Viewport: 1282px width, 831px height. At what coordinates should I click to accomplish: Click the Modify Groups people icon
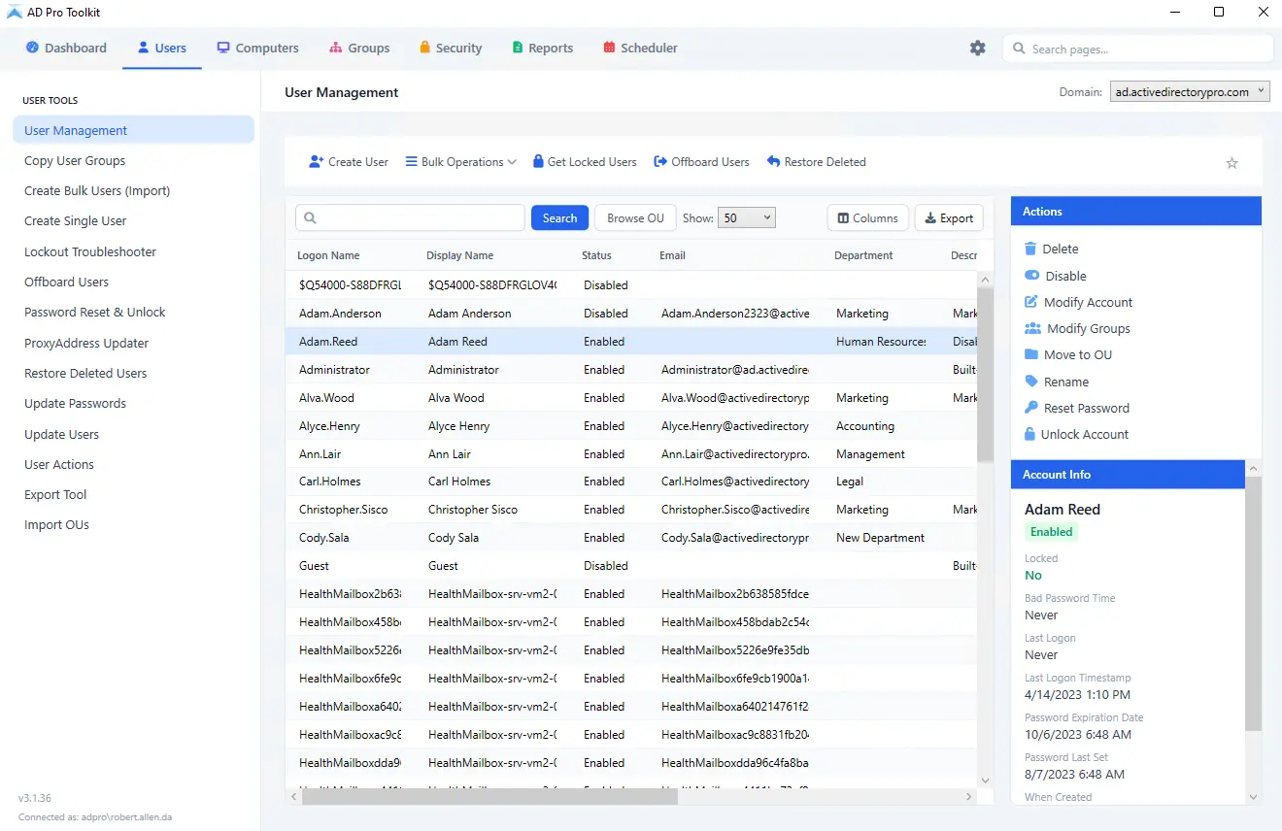pos(1032,328)
